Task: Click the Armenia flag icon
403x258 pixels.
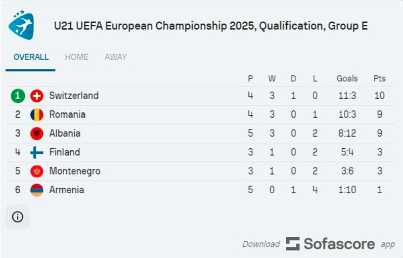Action: pyautogui.click(x=37, y=190)
